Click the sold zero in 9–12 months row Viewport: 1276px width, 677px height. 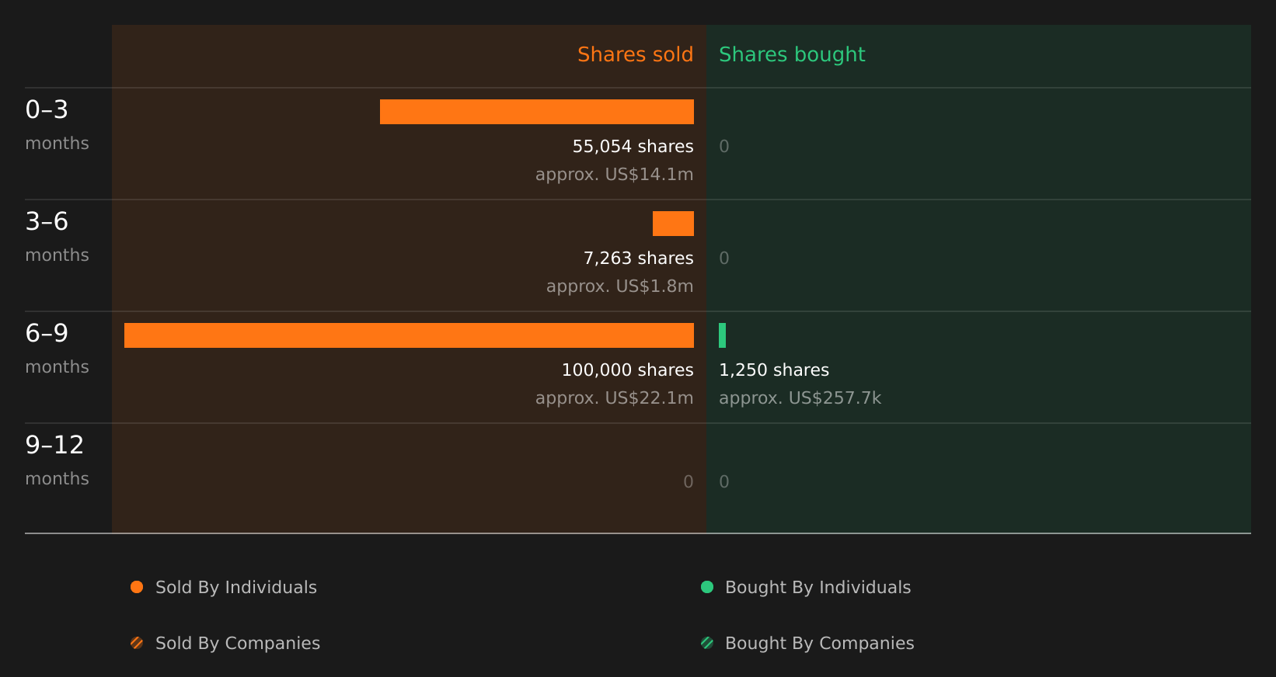(x=689, y=481)
